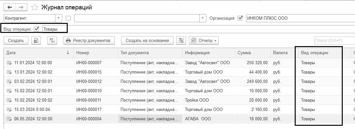The height and width of the screenshot is (129, 355).
Task: Go back with the left arrow button
Action: click(x=10, y=7)
